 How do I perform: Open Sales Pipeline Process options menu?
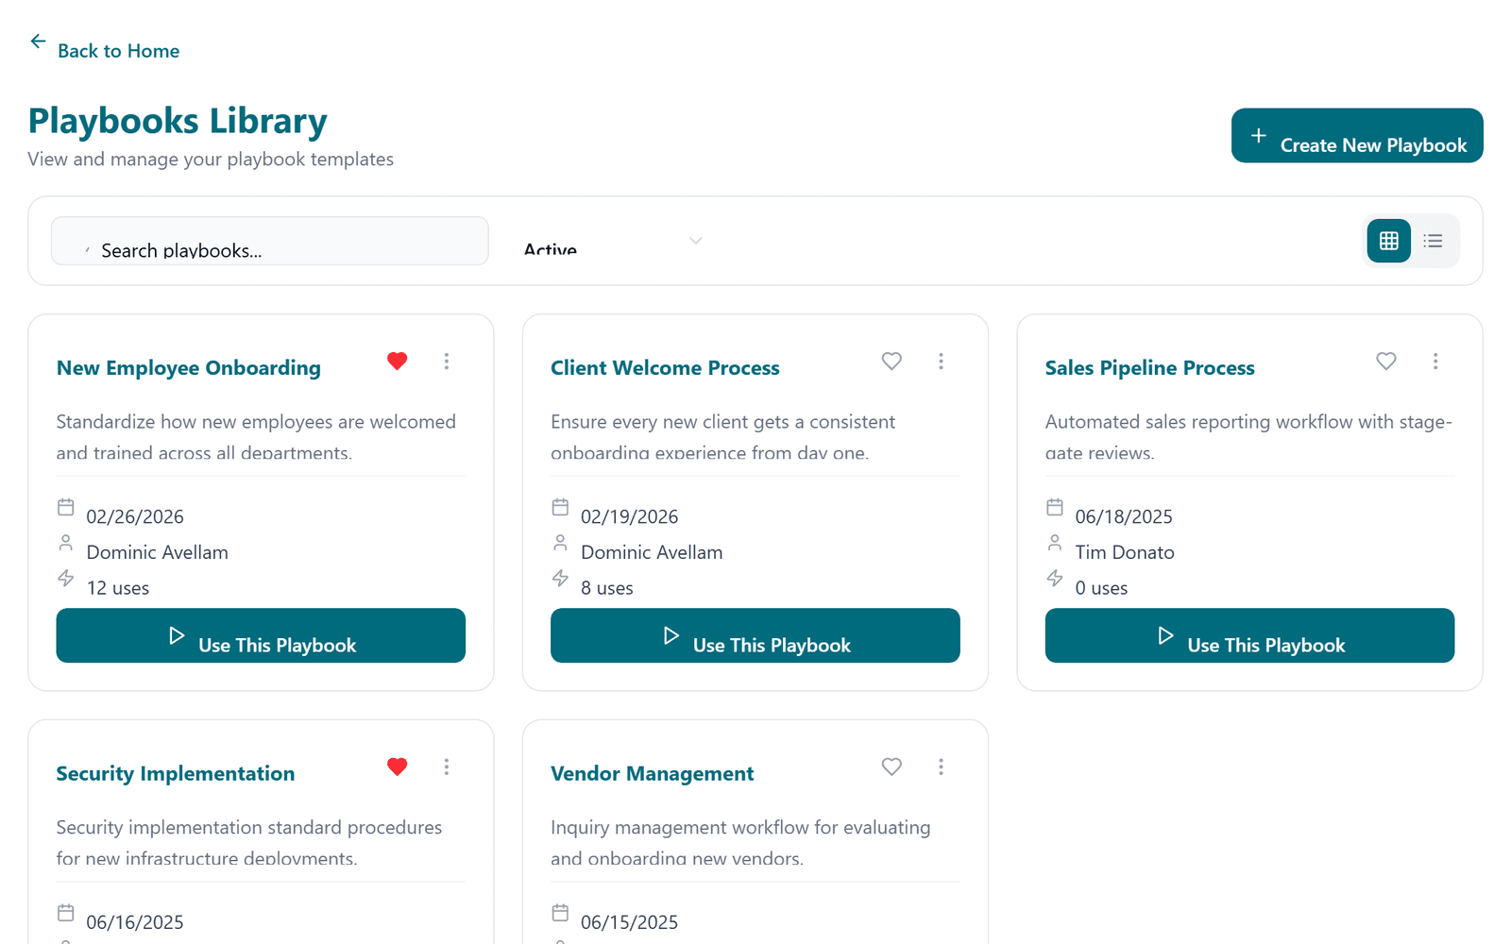(x=1435, y=361)
